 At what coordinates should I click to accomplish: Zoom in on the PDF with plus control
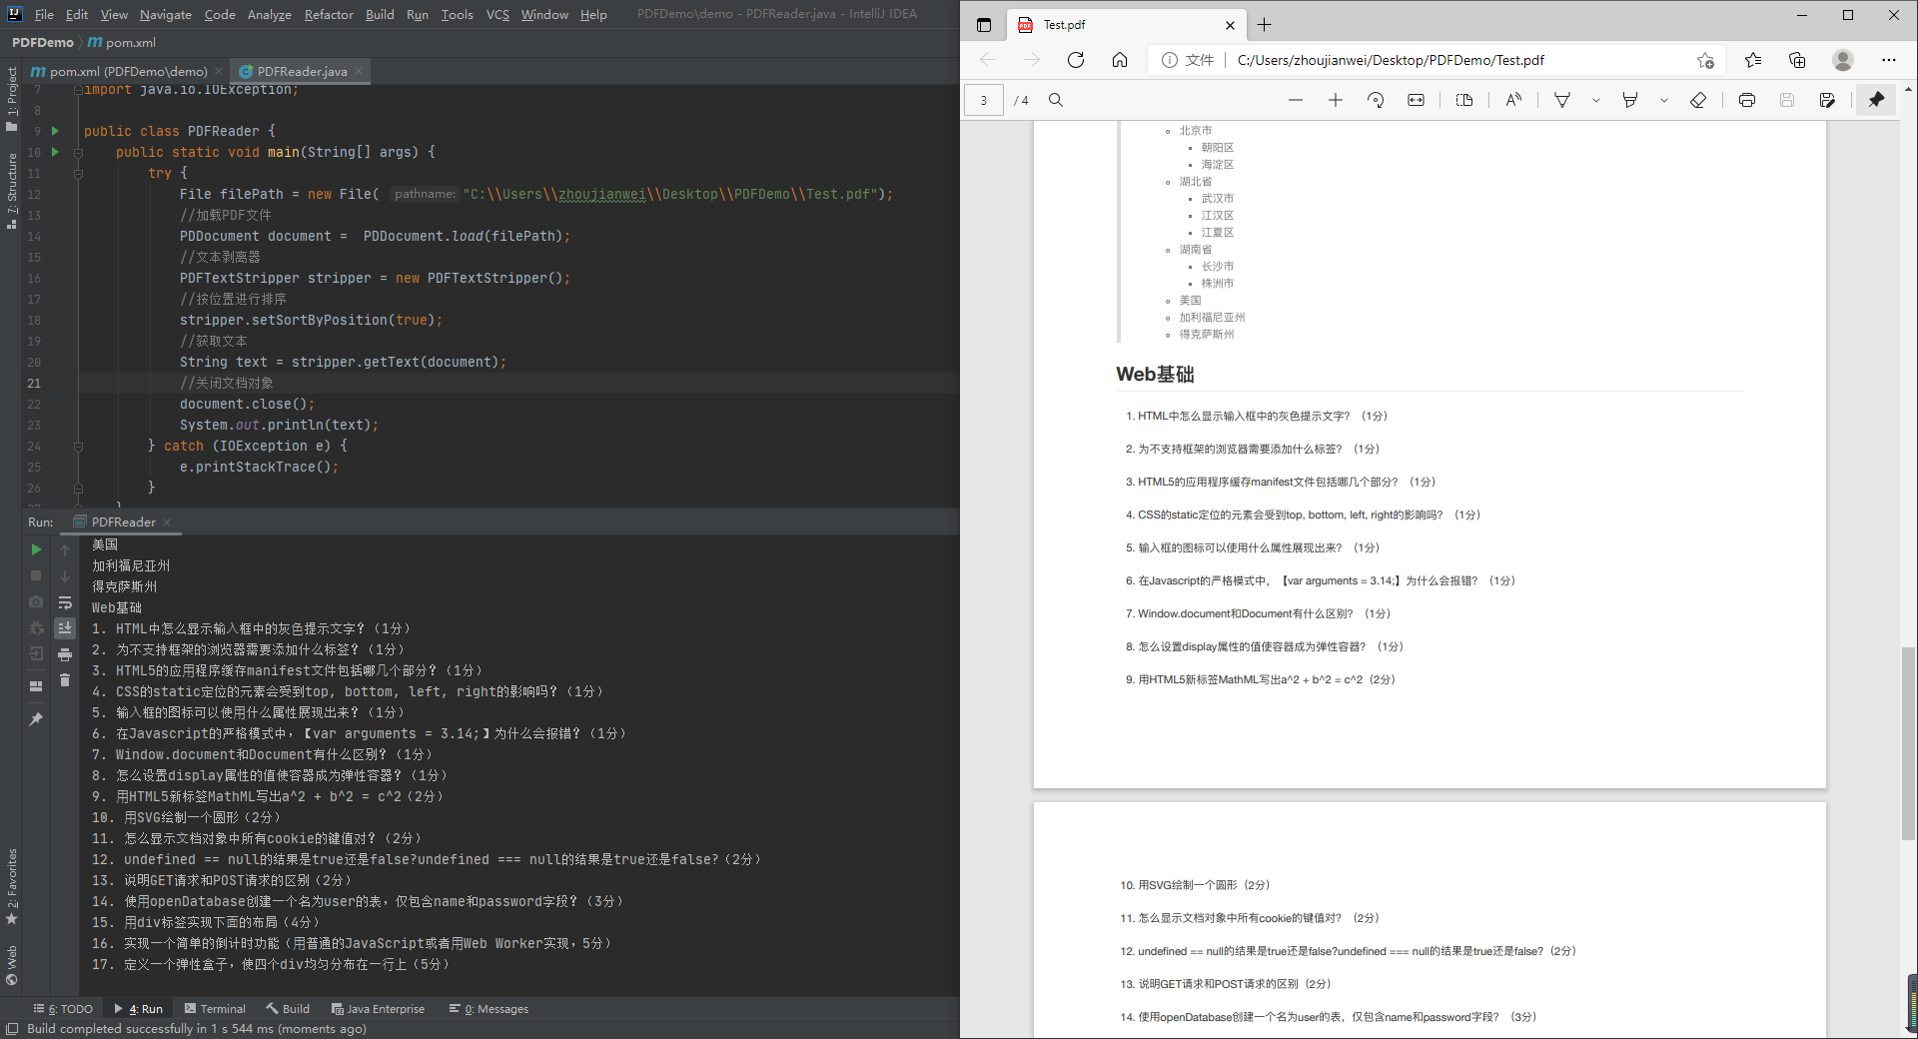[1336, 100]
